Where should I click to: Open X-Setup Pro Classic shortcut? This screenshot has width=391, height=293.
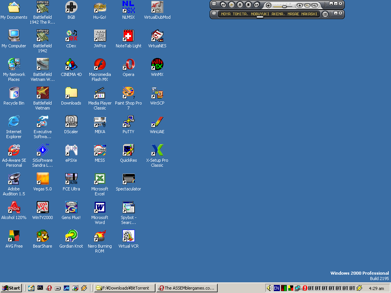coord(157,156)
